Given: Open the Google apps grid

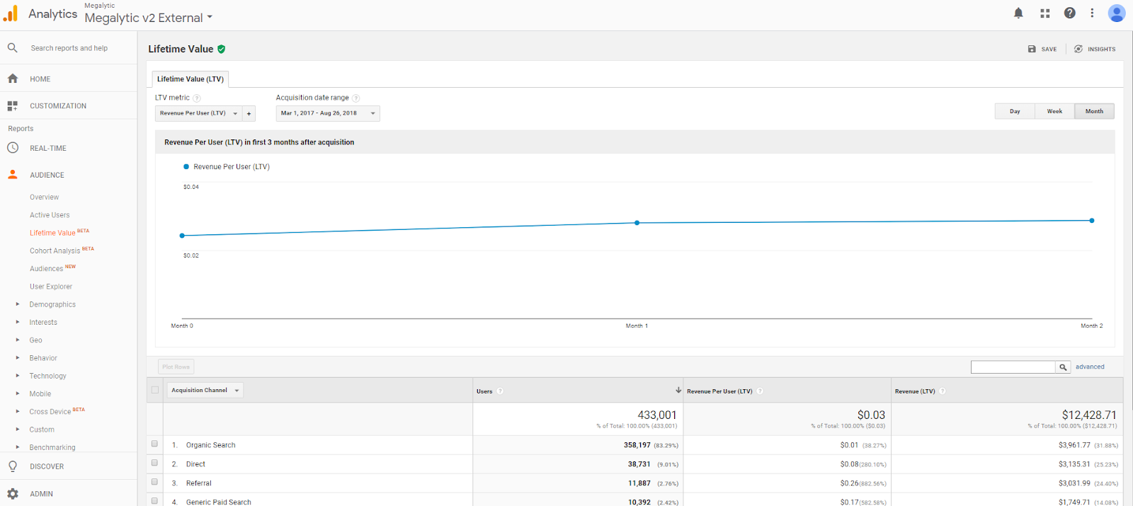Looking at the screenshot, I should [1044, 13].
